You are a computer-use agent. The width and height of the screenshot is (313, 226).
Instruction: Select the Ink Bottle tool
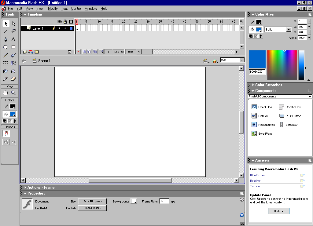tap(6, 71)
